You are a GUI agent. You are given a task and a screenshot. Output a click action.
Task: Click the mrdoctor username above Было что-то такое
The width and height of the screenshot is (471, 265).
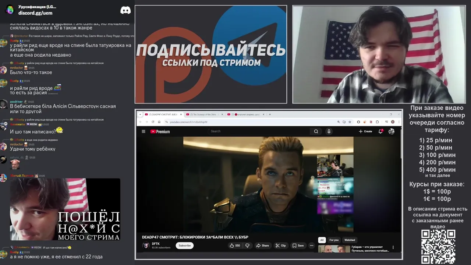[16, 68]
